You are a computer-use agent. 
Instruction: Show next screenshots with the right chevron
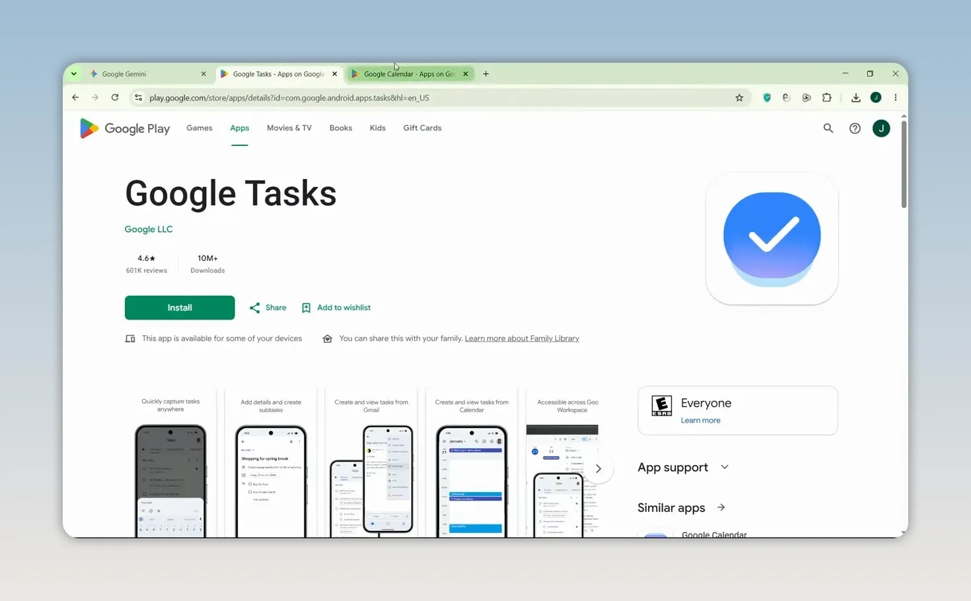[598, 469]
